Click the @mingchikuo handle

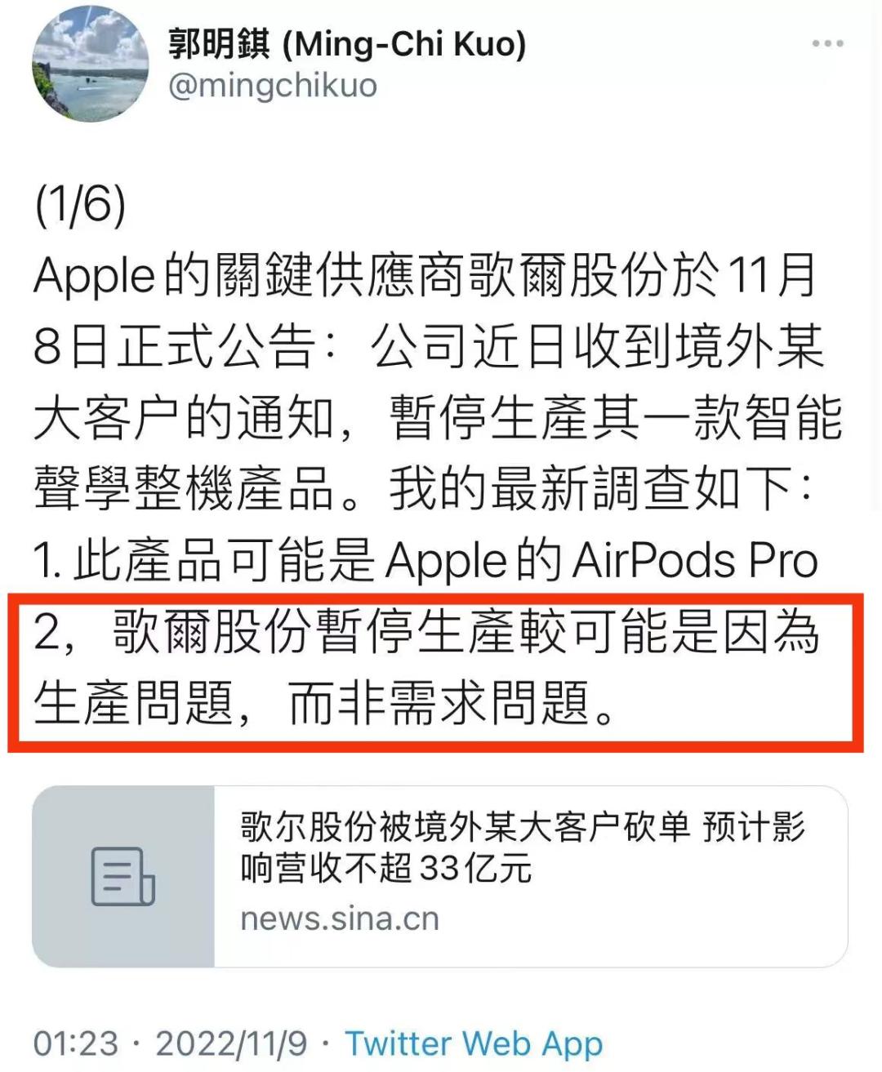[273, 85]
